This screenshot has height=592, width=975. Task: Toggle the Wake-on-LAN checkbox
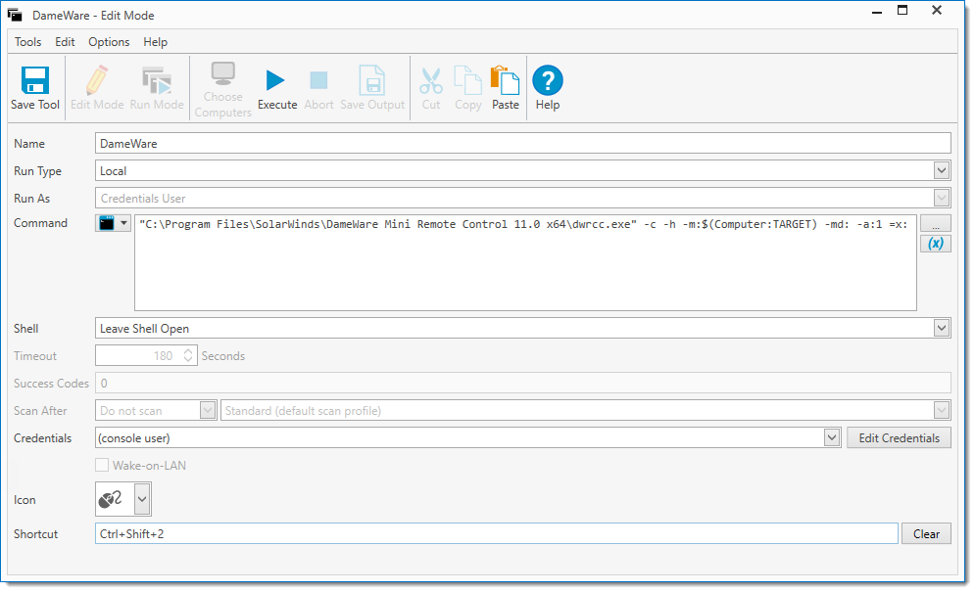click(103, 466)
